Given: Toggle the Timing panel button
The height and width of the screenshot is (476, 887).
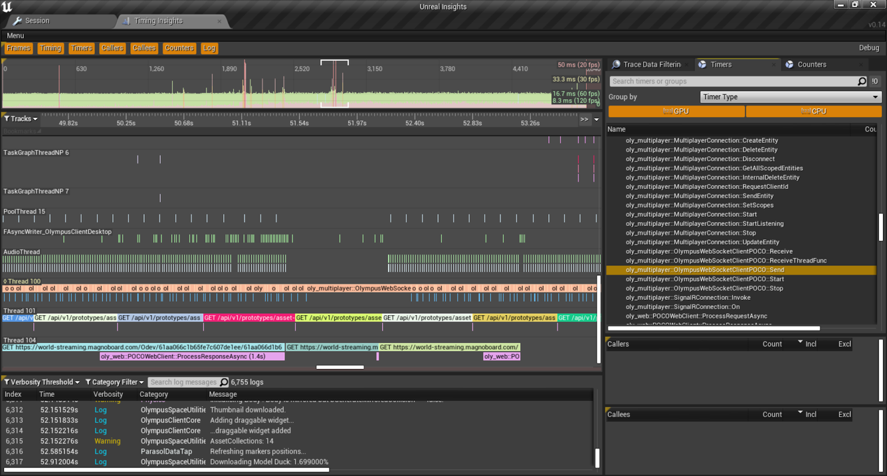Looking at the screenshot, I should tap(51, 48).
